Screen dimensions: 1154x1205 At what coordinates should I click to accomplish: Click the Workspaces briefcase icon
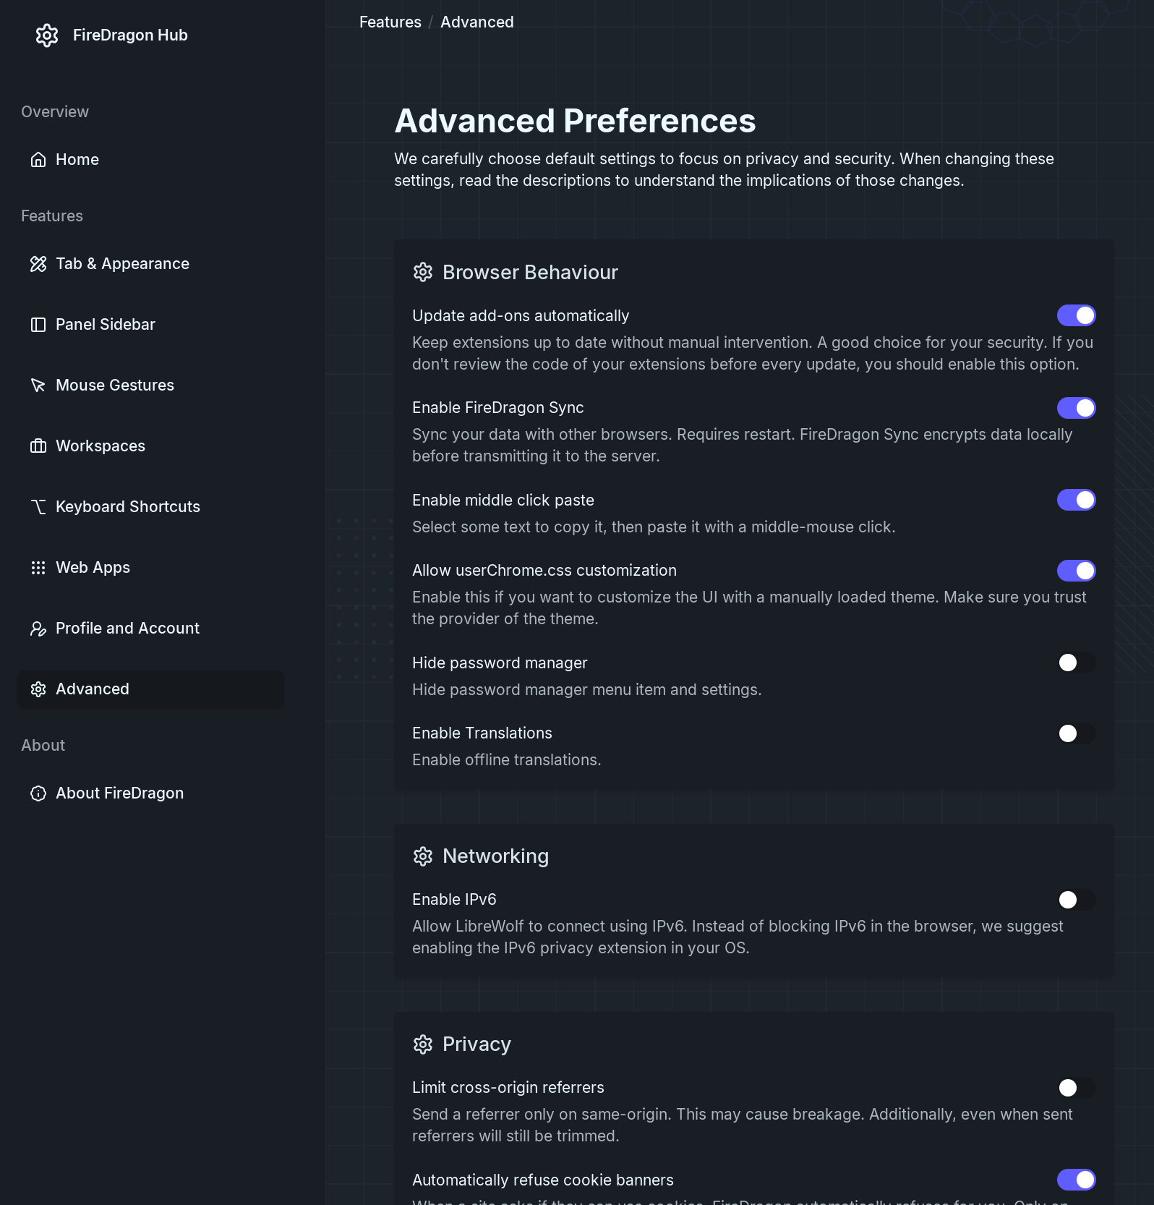pos(38,446)
